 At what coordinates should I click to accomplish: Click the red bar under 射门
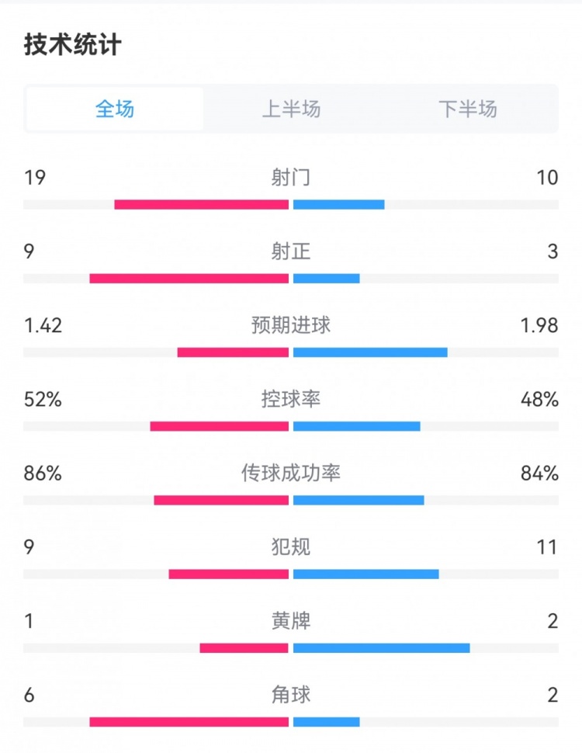coord(201,205)
